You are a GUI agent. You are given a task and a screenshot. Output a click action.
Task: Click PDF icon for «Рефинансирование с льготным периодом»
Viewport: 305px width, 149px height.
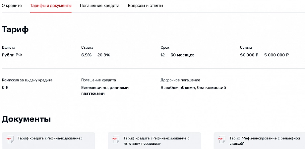(116, 140)
